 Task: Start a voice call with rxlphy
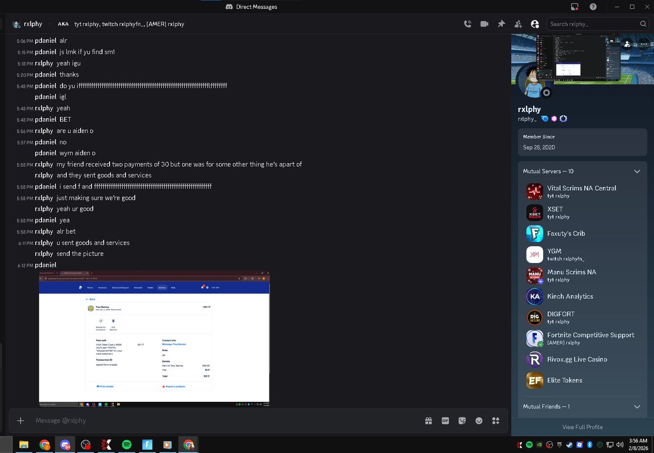coord(468,24)
